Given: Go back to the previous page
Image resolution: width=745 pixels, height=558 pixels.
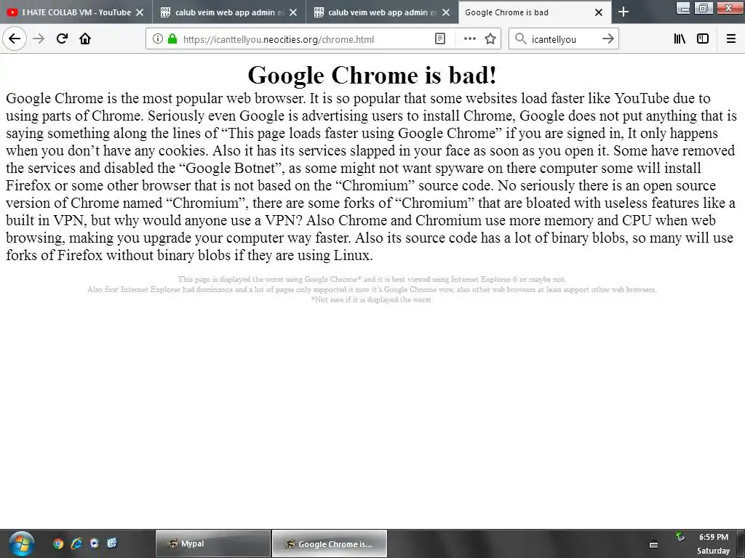Looking at the screenshot, I should 15,39.
